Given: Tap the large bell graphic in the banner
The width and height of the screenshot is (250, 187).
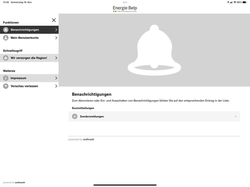Looking at the screenshot, I should point(154,50).
